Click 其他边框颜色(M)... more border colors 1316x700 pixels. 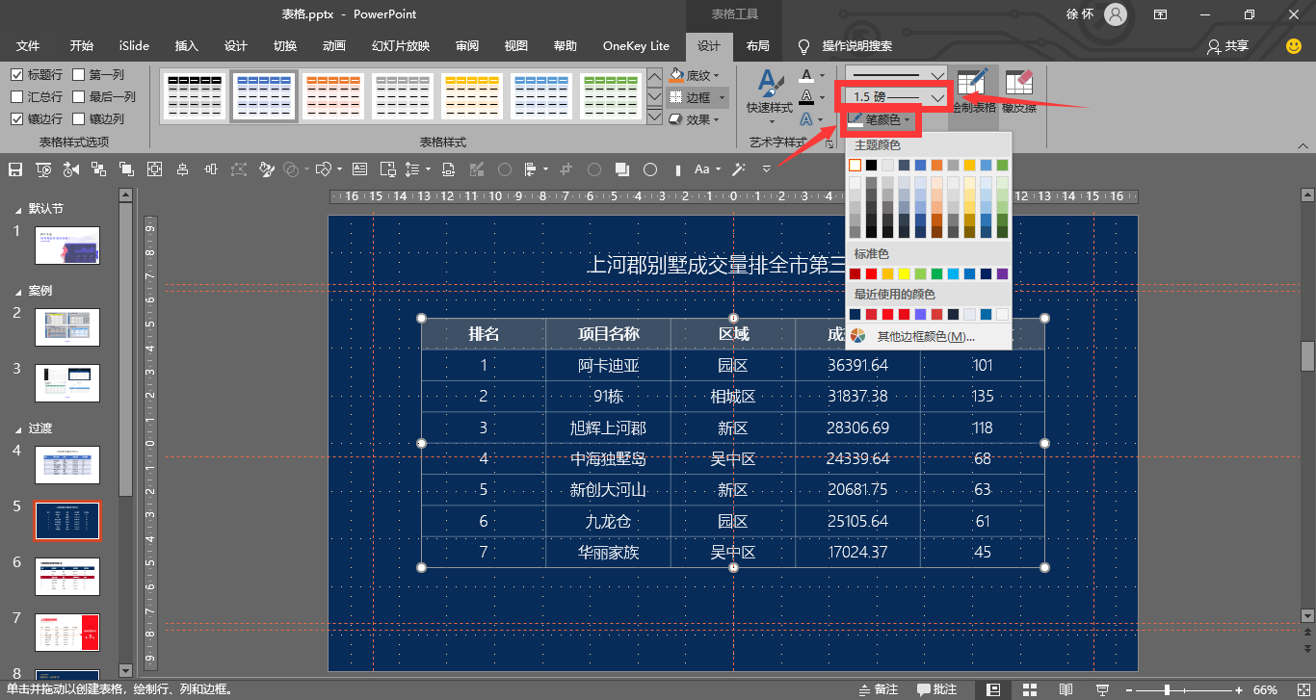click(x=927, y=336)
